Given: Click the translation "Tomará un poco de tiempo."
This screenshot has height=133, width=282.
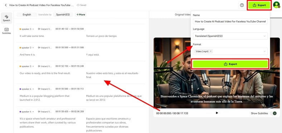Looking at the screenshot, I should point(102,36).
